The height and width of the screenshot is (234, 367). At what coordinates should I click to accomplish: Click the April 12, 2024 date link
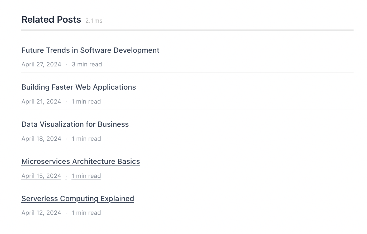point(41,213)
